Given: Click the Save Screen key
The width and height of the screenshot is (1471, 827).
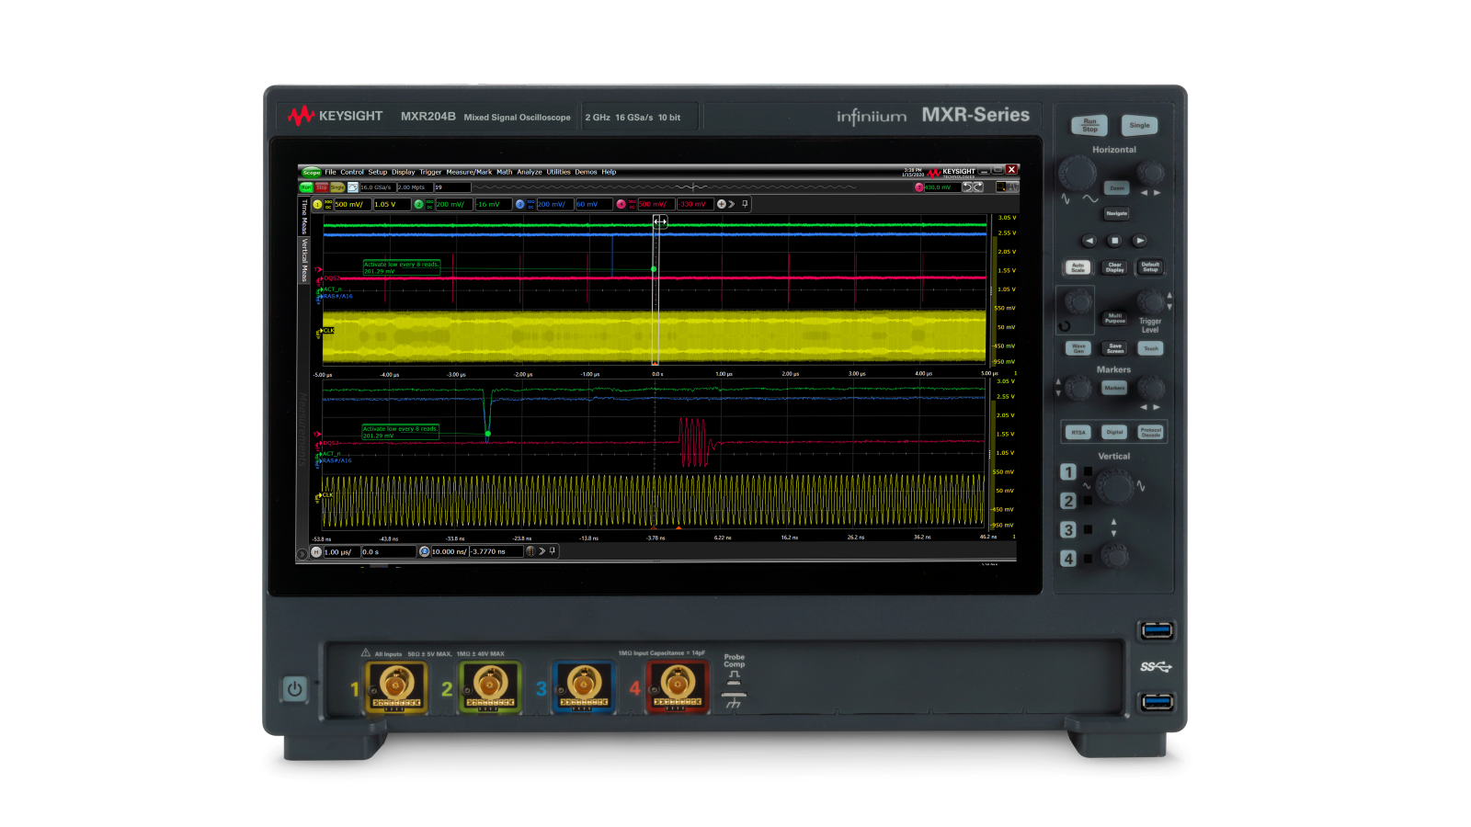Looking at the screenshot, I should coord(1115,348).
